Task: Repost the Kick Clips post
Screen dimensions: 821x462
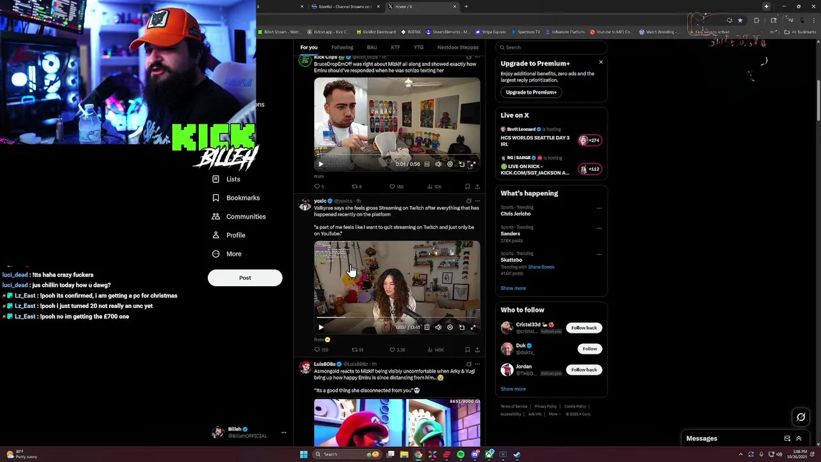Action: click(355, 187)
